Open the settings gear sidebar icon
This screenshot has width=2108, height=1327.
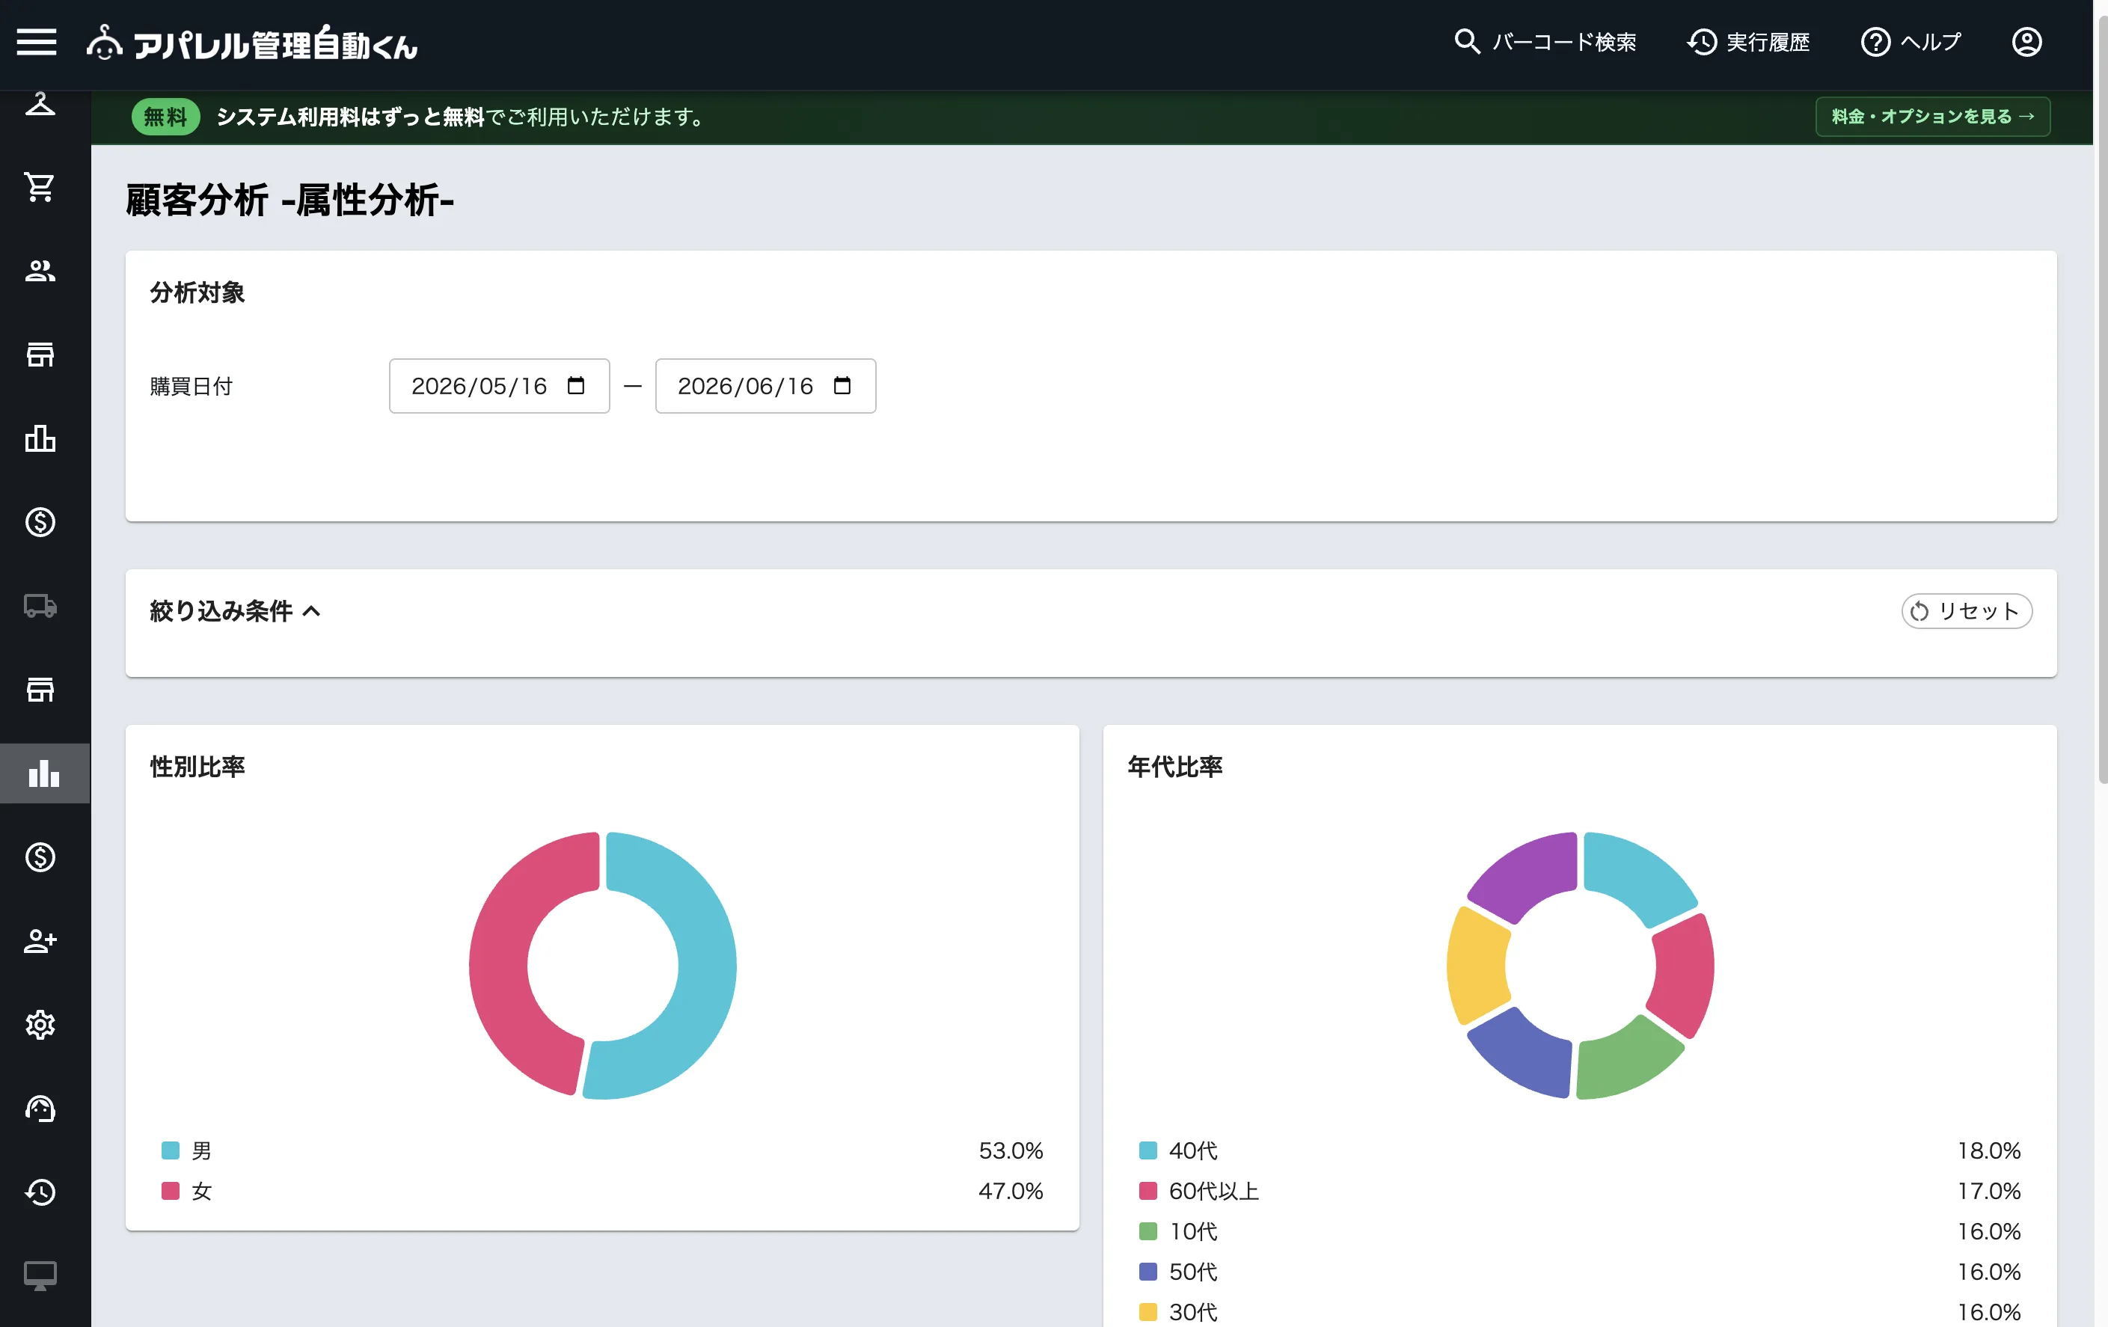[x=40, y=1024]
